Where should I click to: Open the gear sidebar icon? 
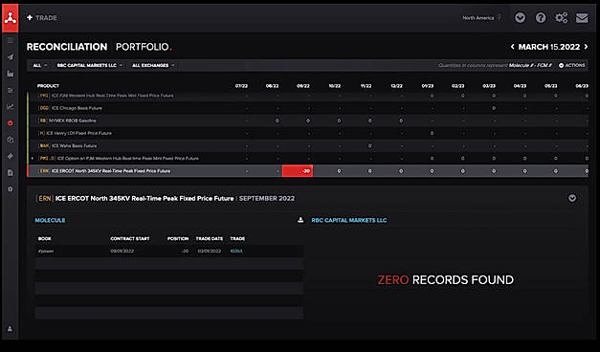click(x=11, y=189)
